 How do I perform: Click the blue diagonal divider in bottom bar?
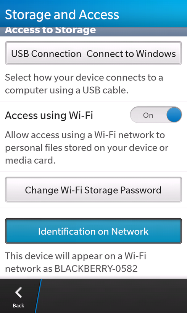coord(38,296)
